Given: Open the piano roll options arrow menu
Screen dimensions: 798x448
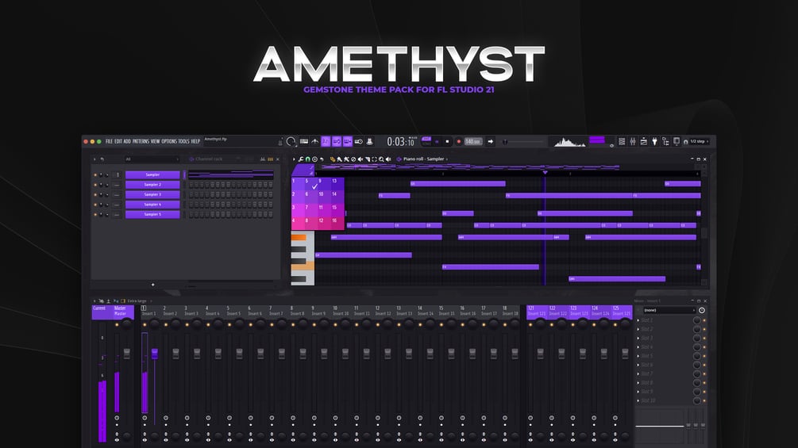Looking at the screenshot, I should [294, 159].
